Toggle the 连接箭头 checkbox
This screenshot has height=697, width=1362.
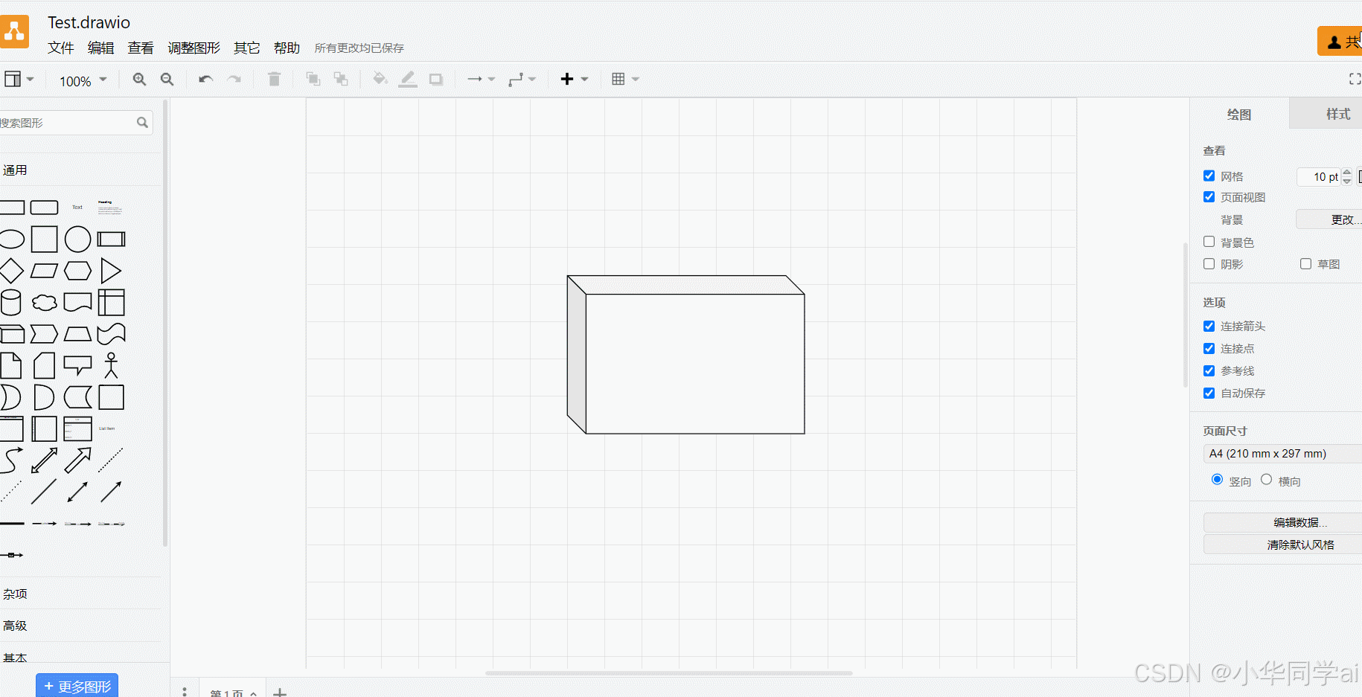[1209, 326]
